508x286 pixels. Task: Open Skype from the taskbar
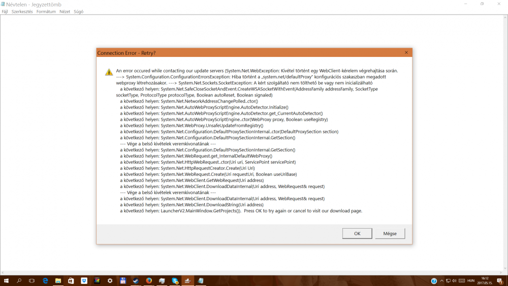[x=175, y=280]
